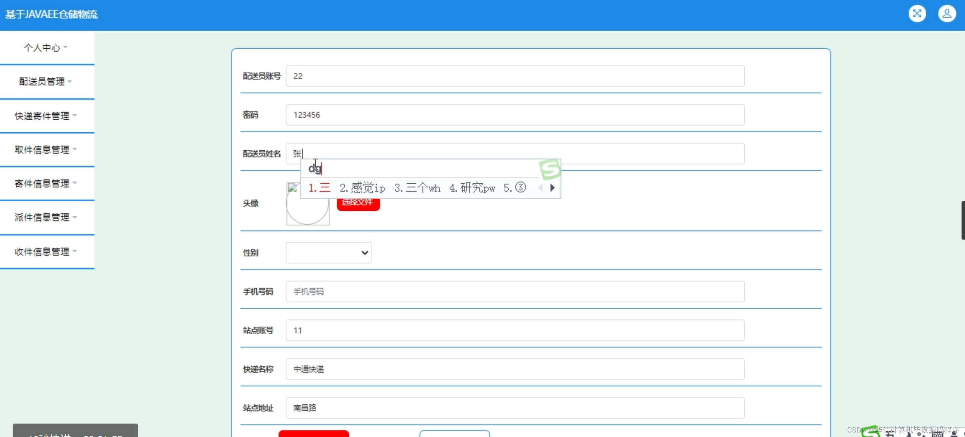Click Sogou keyboard icon in IME toolbar
Screen dimensions: 965x437
(x=937, y=434)
